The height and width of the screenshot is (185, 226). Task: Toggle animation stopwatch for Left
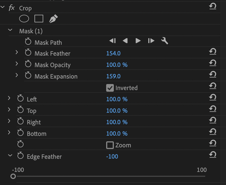21,98
